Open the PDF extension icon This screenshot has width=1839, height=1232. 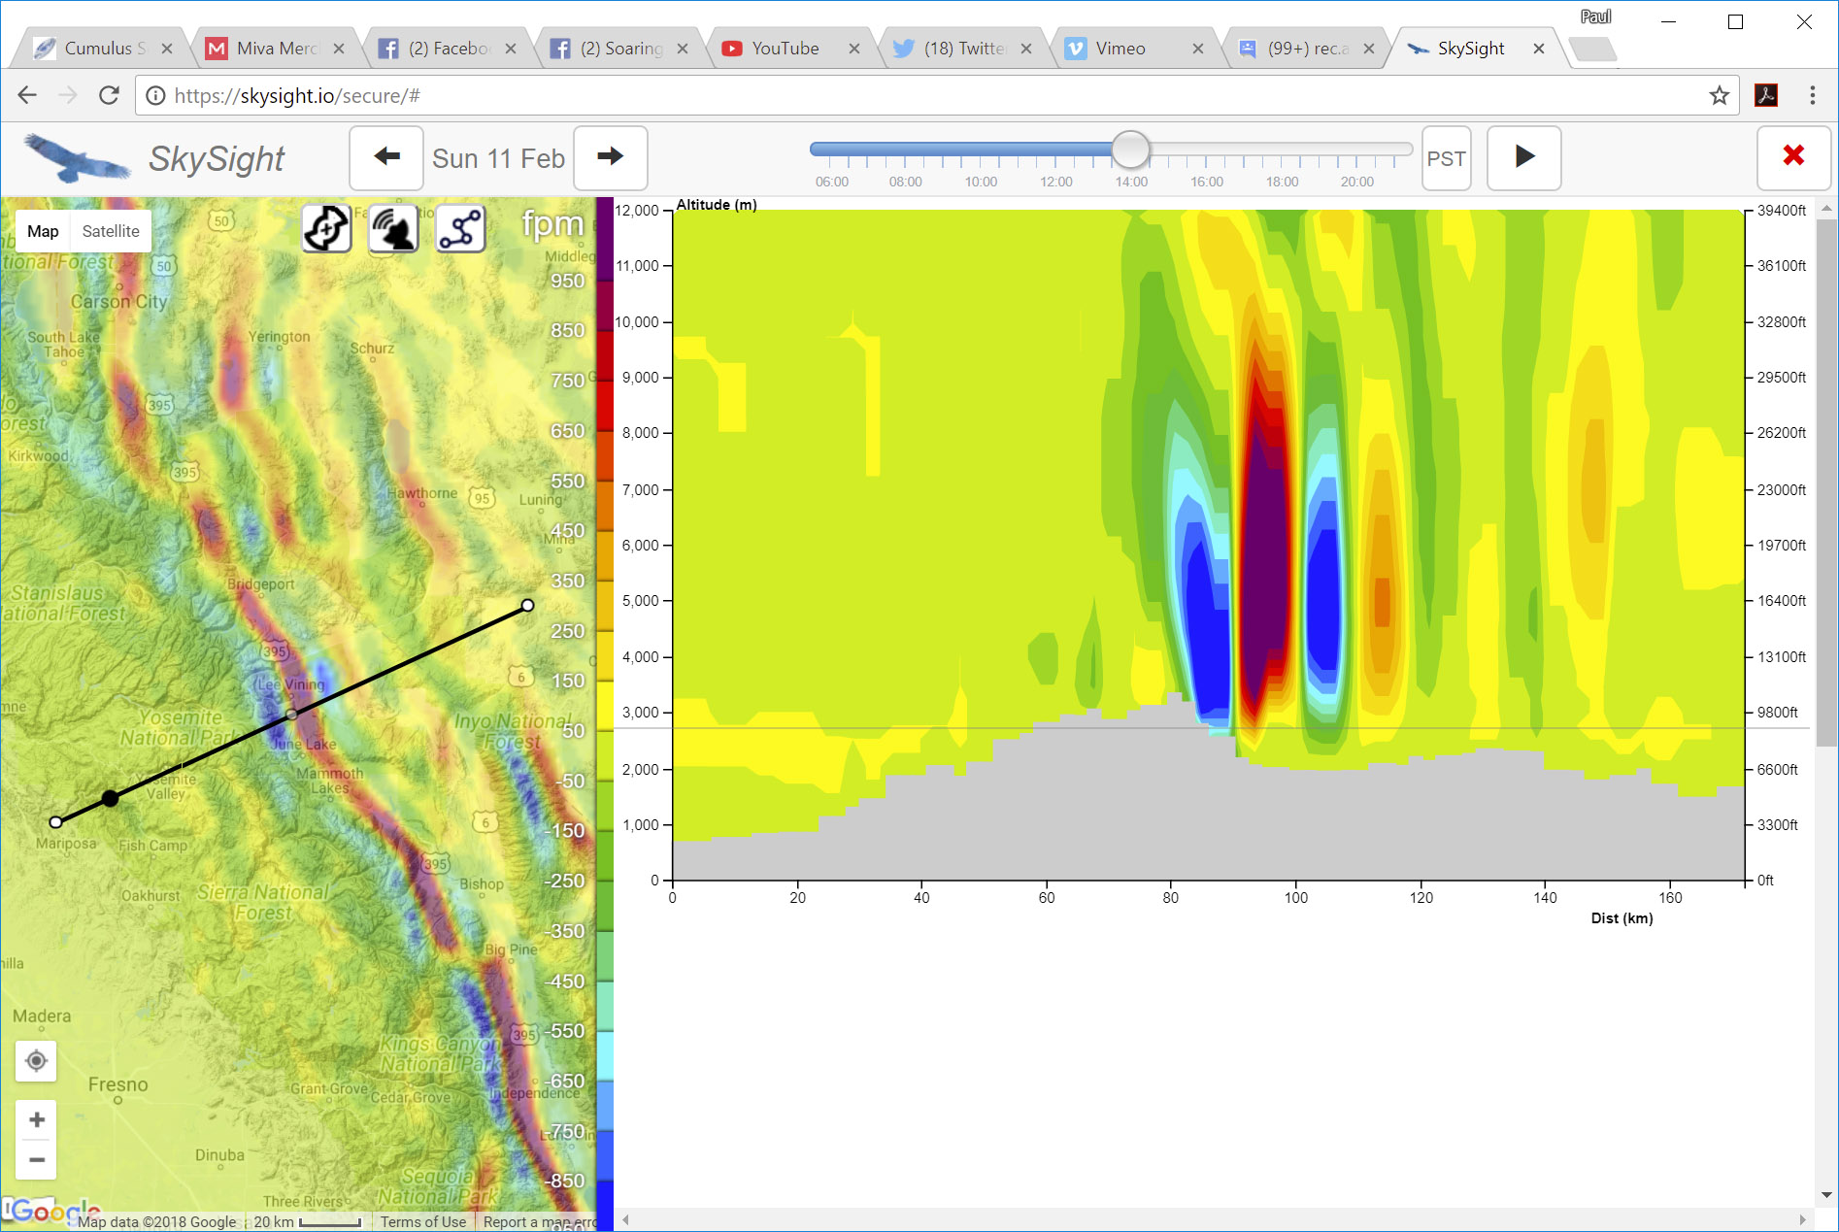pyautogui.click(x=1766, y=95)
